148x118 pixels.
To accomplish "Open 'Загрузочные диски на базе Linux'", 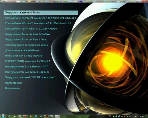I will click(x=25, y=39).
